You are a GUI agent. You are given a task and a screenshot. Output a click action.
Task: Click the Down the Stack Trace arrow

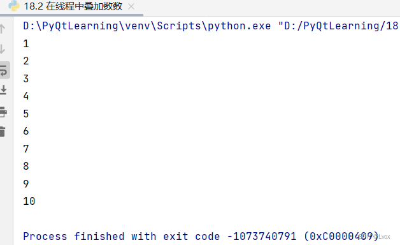(3, 48)
